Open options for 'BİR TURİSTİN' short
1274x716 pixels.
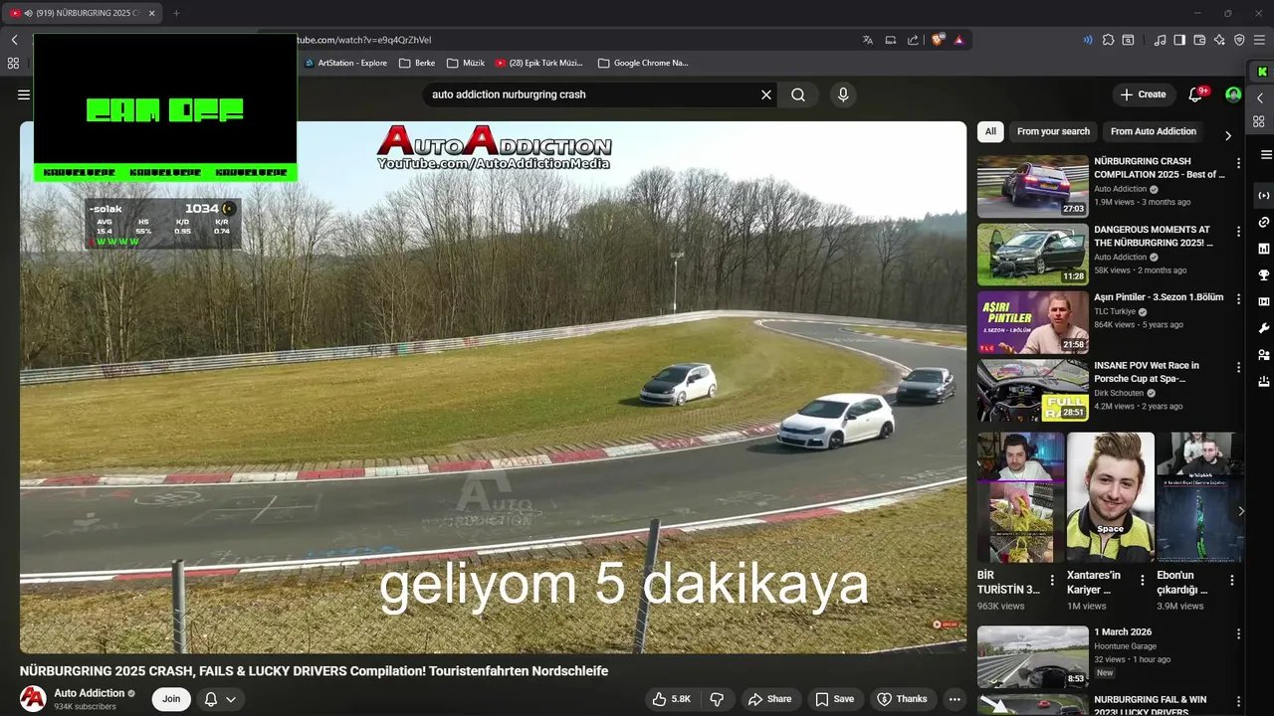click(1052, 580)
